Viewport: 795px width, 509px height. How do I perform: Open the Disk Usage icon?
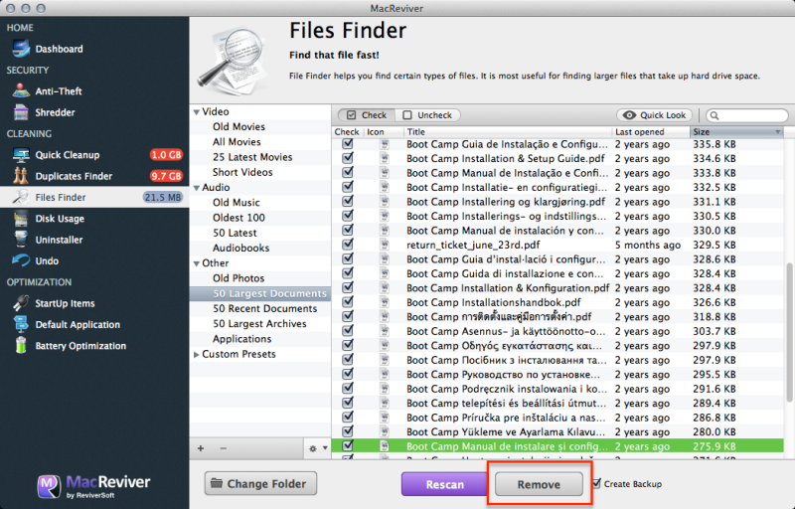[21, 219]
